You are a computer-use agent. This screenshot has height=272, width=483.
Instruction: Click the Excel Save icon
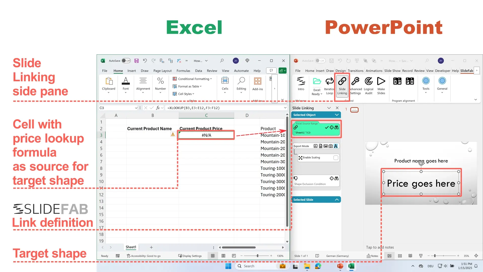pos(136,61)
